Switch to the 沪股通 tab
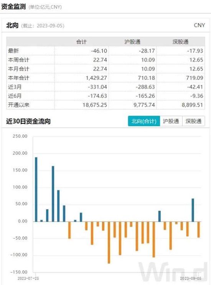 tap(171, 121)
